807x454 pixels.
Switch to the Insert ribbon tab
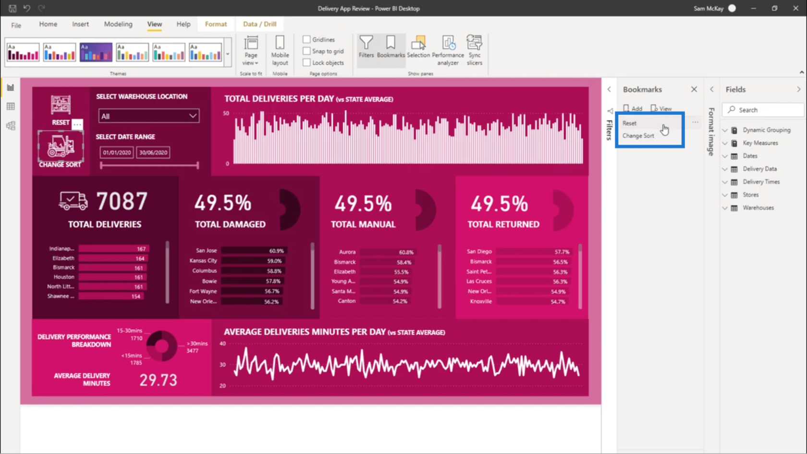click(80, 24)
